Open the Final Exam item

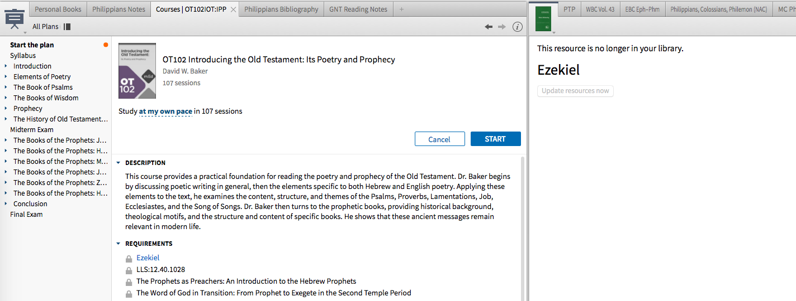click(x=26, y=215)
